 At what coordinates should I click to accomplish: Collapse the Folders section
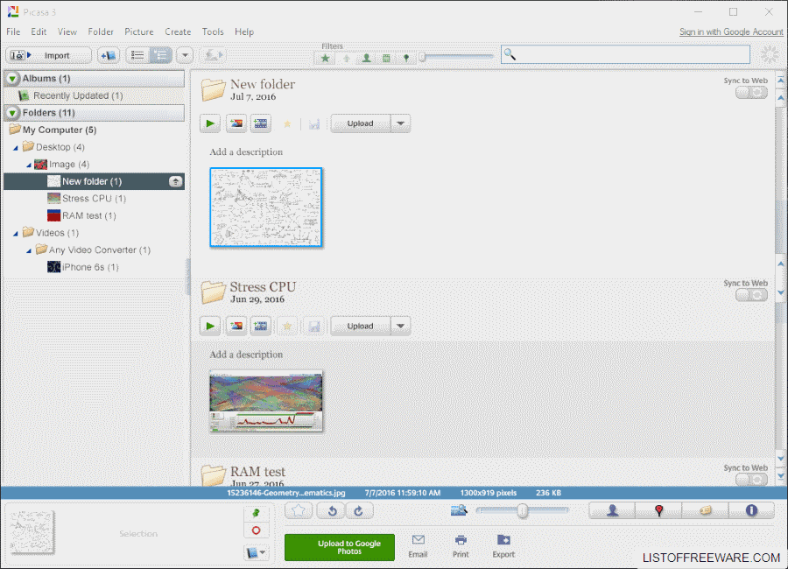(12, 113)
